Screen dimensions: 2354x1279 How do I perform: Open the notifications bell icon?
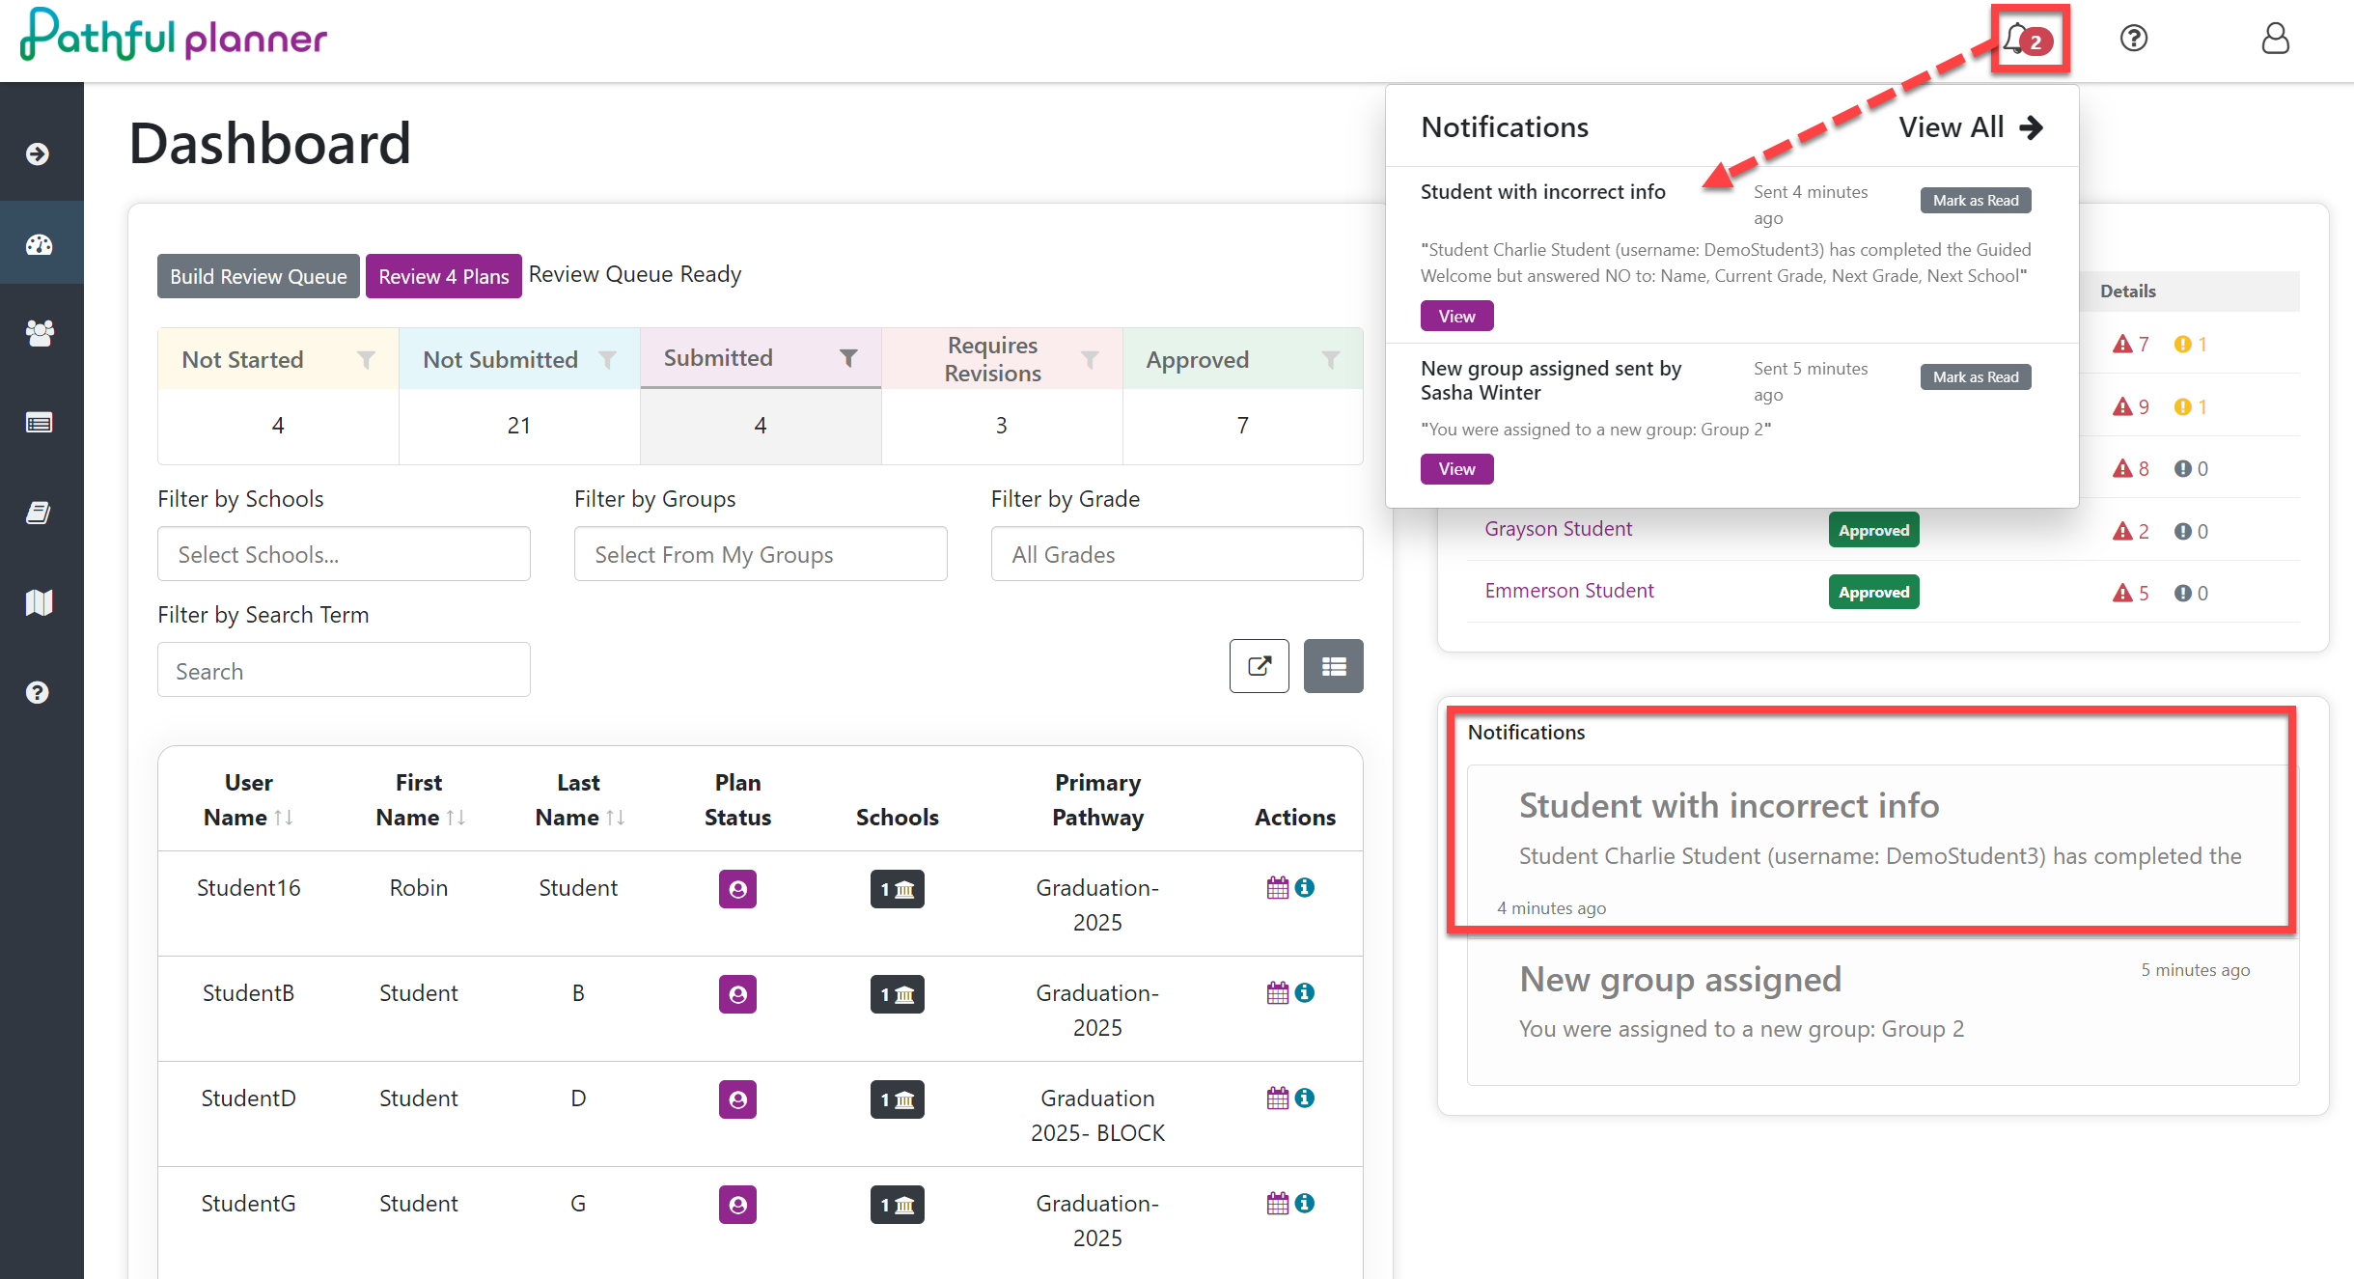pyautogui.click(x=2027, y=39)
